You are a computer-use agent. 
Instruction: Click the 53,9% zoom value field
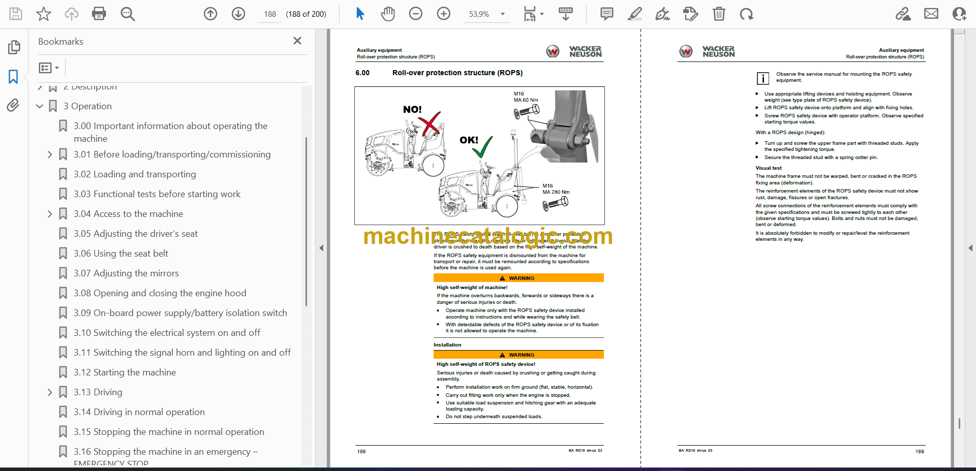[x=479, y=14]
